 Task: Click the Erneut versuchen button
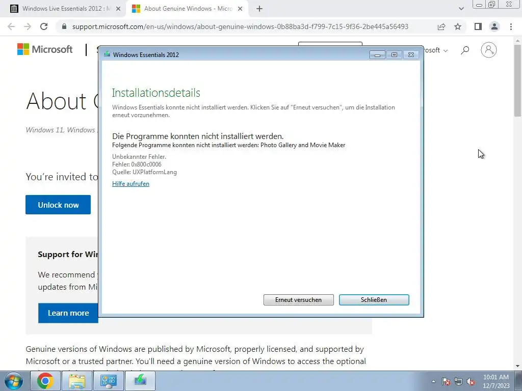(x=298, y=299)
